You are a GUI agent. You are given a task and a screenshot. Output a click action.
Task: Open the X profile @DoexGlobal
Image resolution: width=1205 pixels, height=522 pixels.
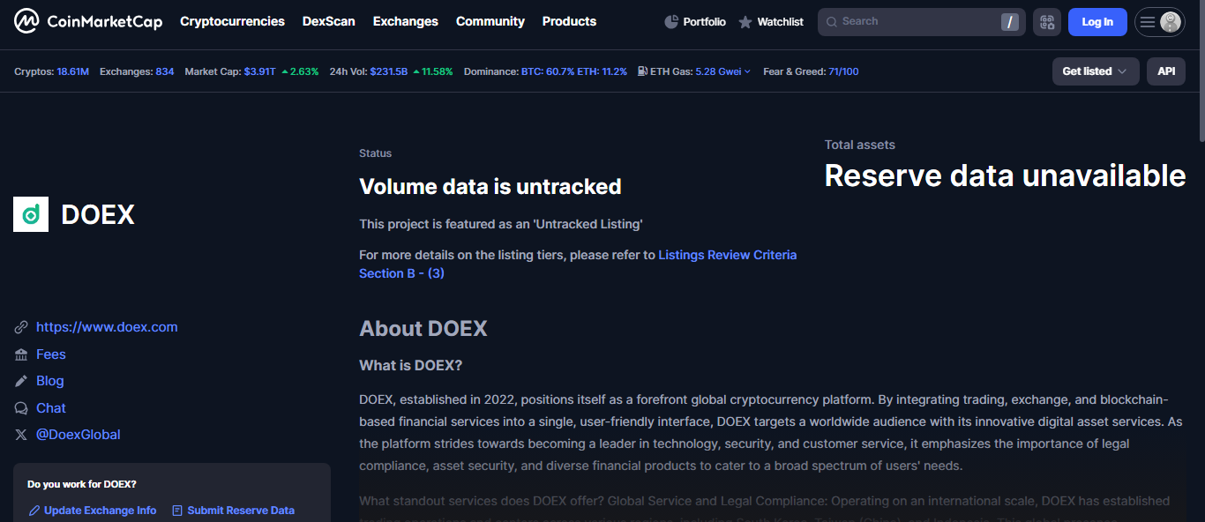pyautogui.click(x=78, y=434)
